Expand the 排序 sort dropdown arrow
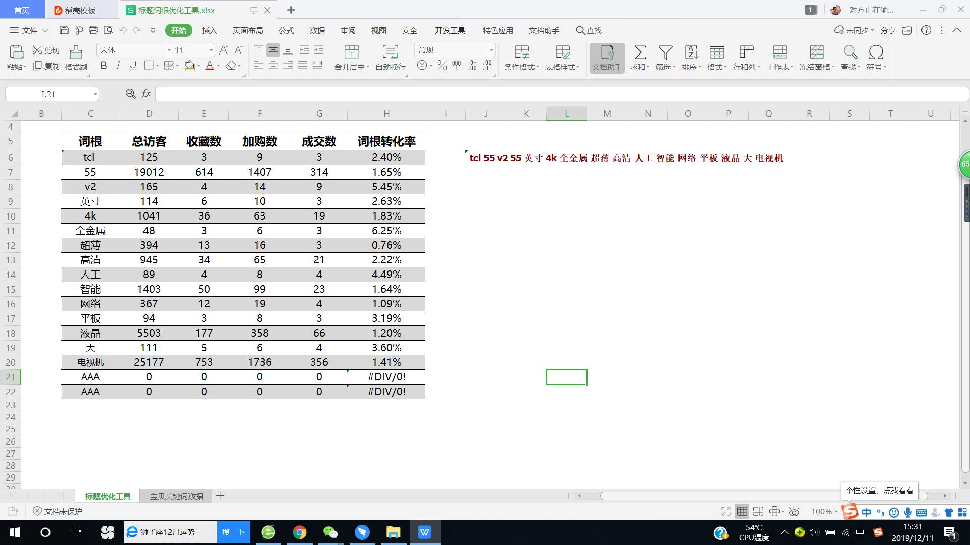The height and width of the screenshot is (545, 970). click(700, 66)
